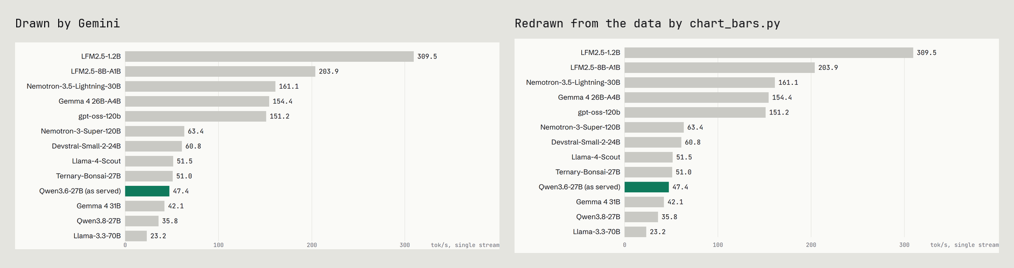Click Devstral-Small-2-24B label in Gemini chart

pyautogui.click(x=86, y=146)
